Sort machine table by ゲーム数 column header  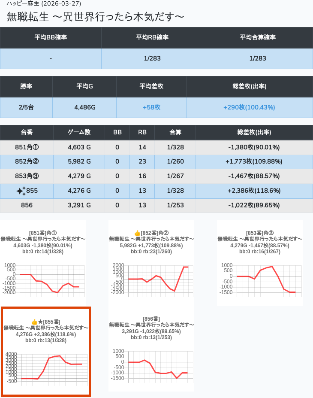(x=79, y=132)
